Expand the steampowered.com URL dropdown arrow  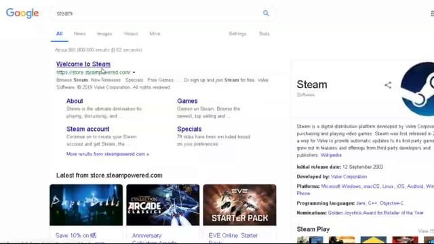(134, 73)
